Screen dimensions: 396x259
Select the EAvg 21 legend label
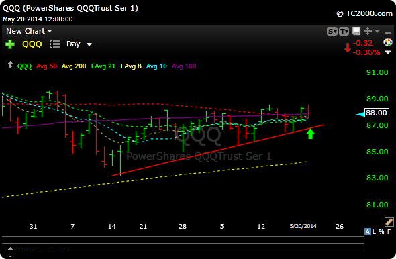tap(103, 66)
